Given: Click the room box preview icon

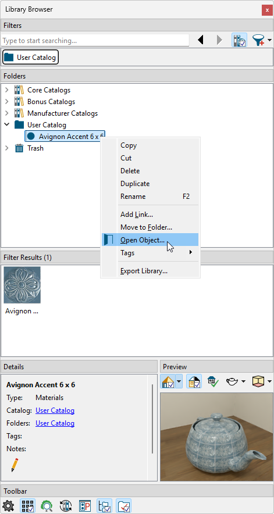Looking at the screenshot, I should pyautogui.click(x=258, y=381).
